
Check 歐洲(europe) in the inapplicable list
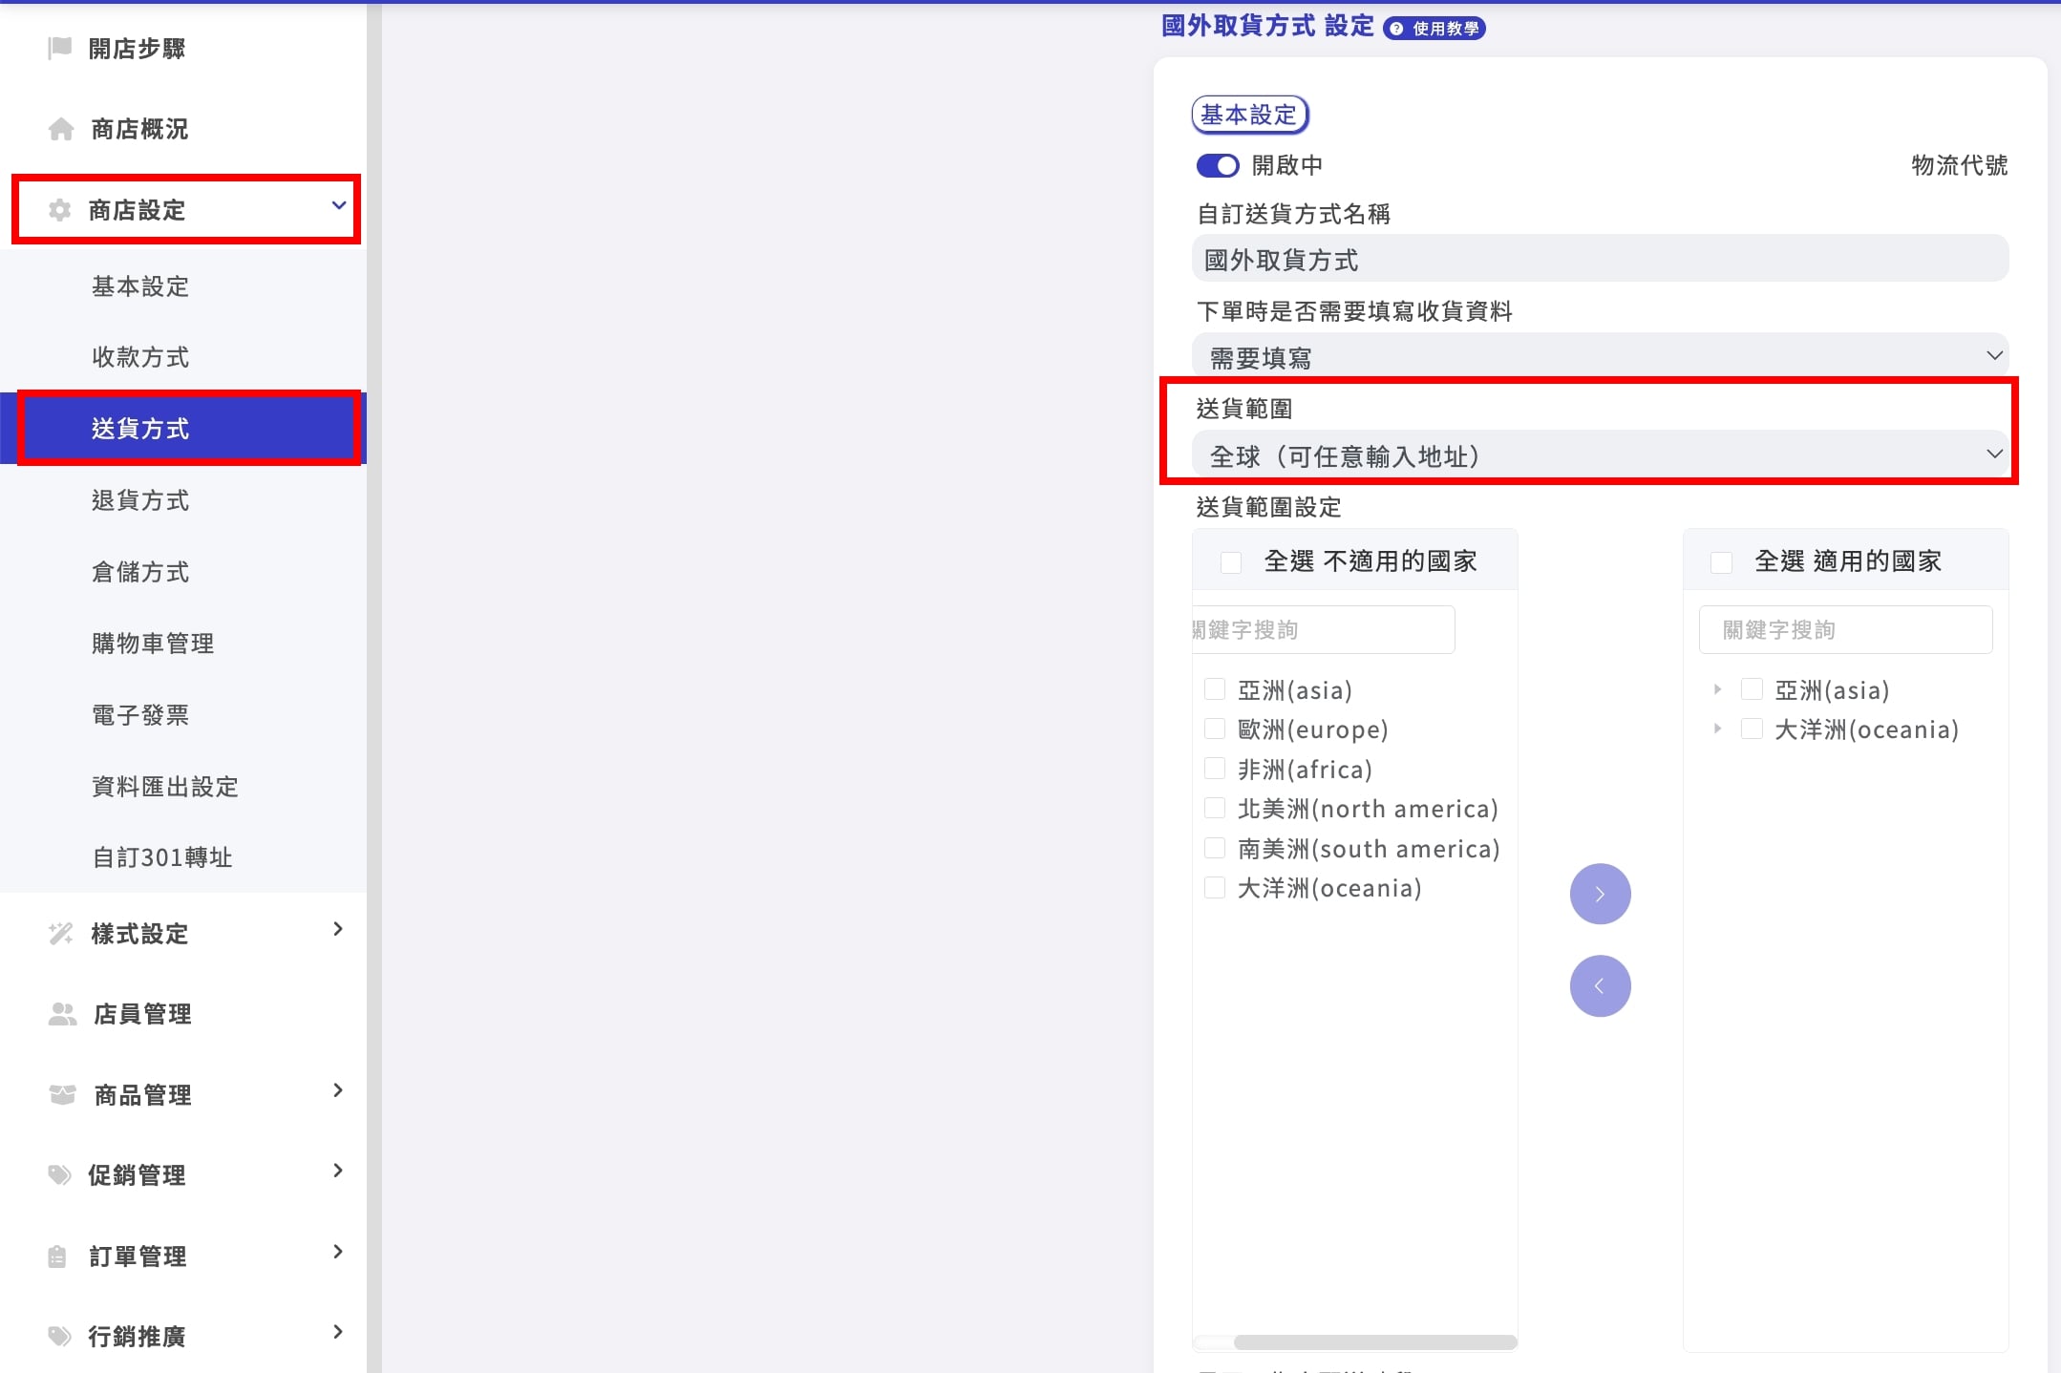1215,729
